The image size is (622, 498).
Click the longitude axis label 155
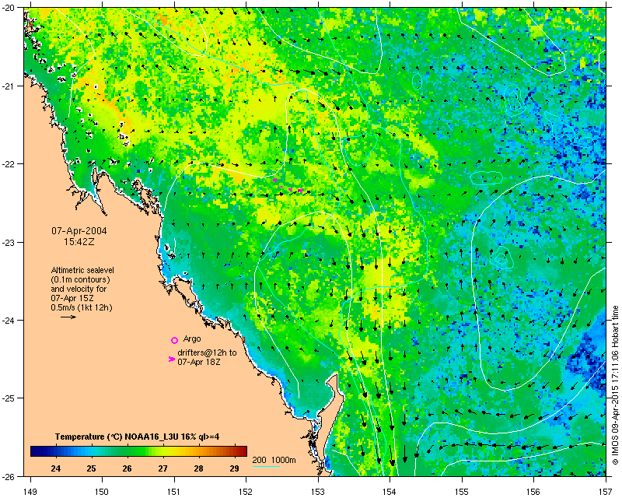pos(462,491)
